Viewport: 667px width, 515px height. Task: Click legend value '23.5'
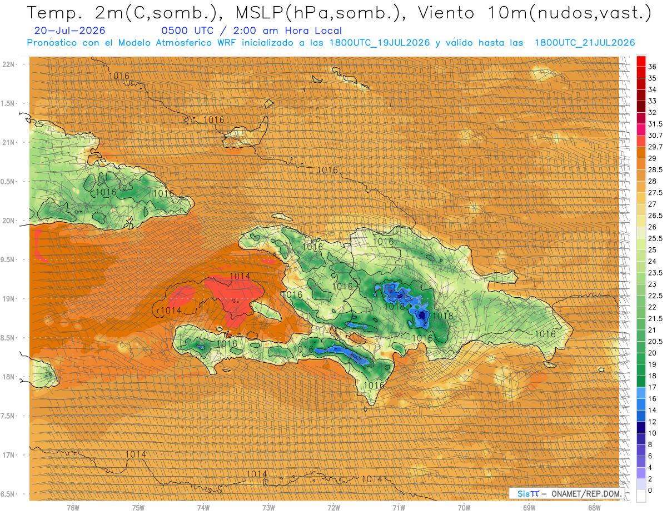click(x=655, y=273)
